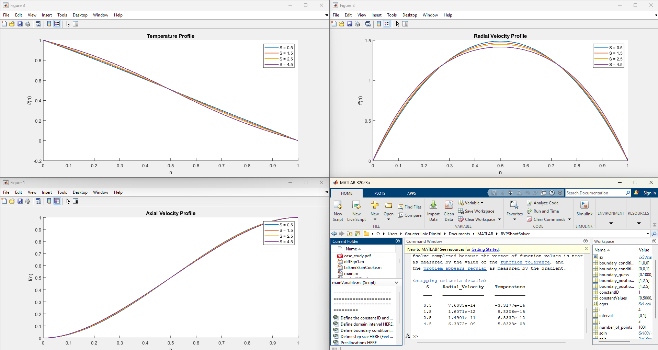Viewport: 658px width, 350px height.
Task: Switch to the PLOTS ribbon tab
Action: click(380, 193)
